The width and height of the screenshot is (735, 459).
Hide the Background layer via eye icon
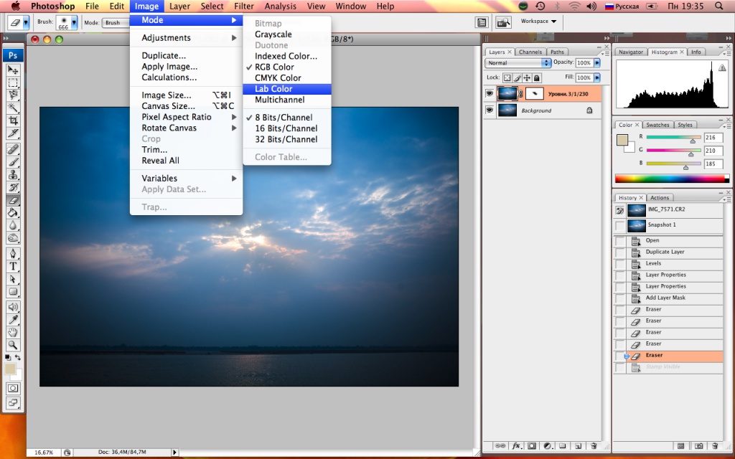pos(490,110)
